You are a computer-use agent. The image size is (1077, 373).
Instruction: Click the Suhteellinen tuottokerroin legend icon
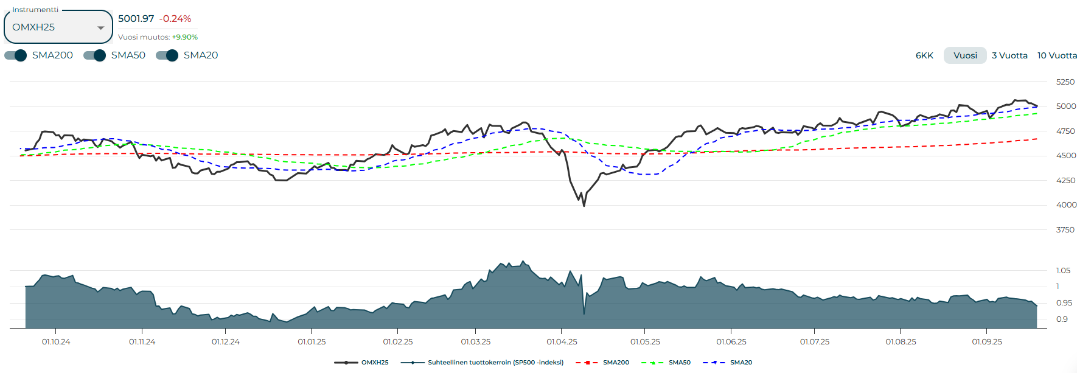[x=413, y=363]
